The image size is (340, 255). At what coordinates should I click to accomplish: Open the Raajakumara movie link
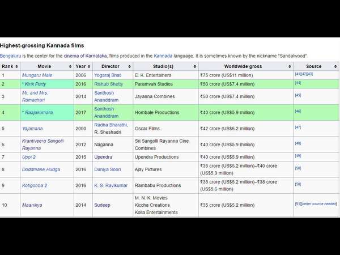(x=39, y=113)
